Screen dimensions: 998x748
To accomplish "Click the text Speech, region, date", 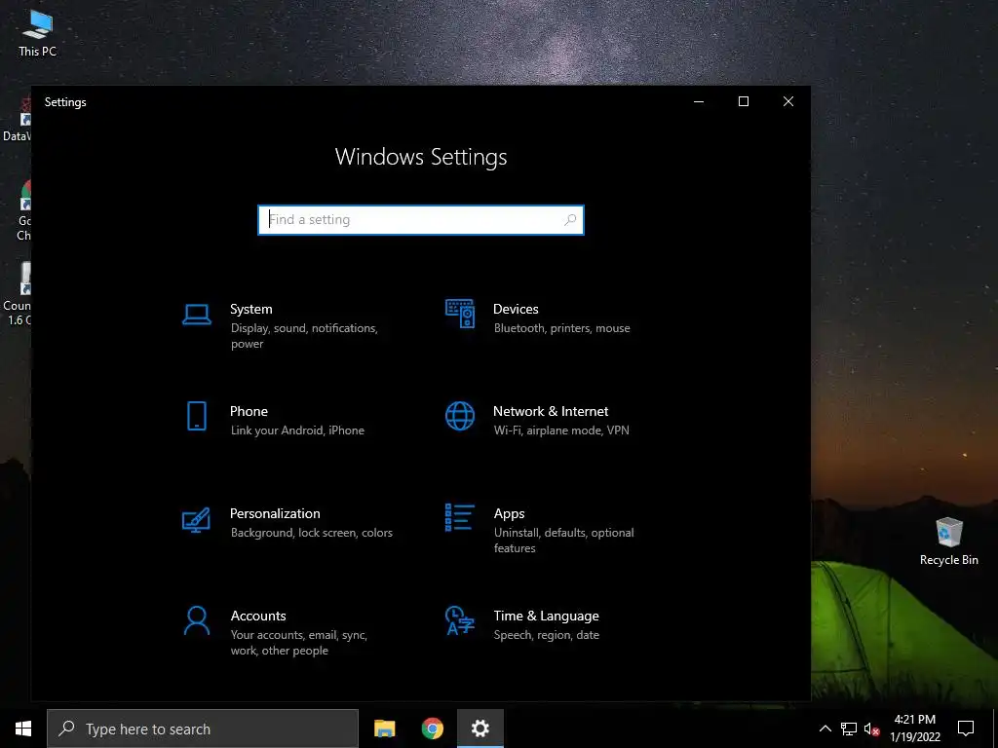I will coord(546,635).
